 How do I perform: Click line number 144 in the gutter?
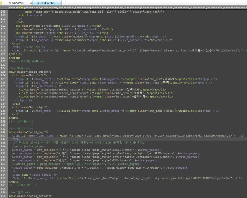pos(4,139)
